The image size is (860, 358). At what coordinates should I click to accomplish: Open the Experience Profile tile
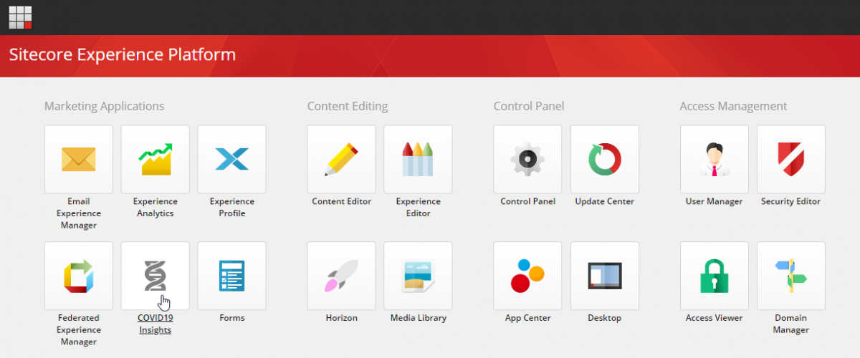coord(231,159)
